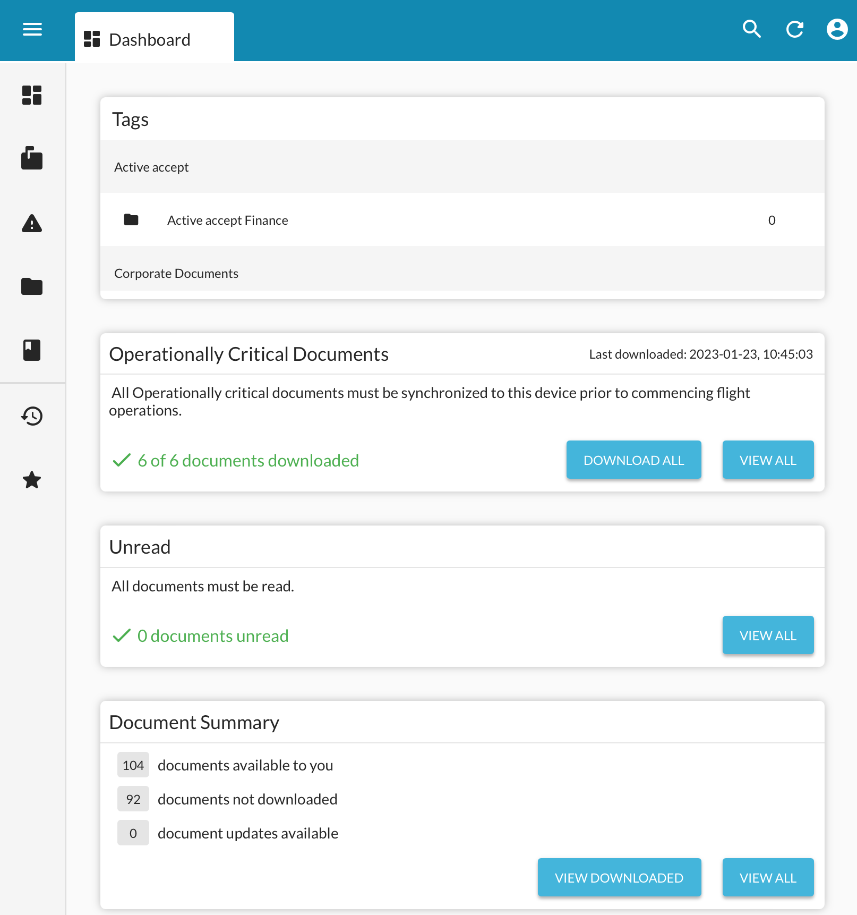Image resolution: width=857 pixels, height=915 pixels.
Task: Click Download All for critical documents
Action: [633, 460]
